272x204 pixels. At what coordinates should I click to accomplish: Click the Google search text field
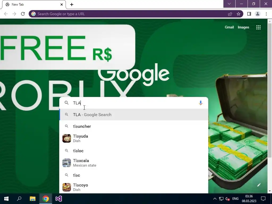[x=134, y=103]
